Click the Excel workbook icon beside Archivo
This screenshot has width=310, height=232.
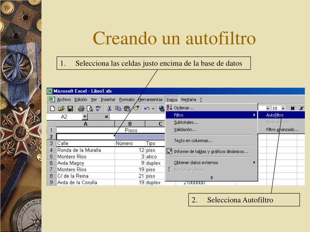[51, 99]
